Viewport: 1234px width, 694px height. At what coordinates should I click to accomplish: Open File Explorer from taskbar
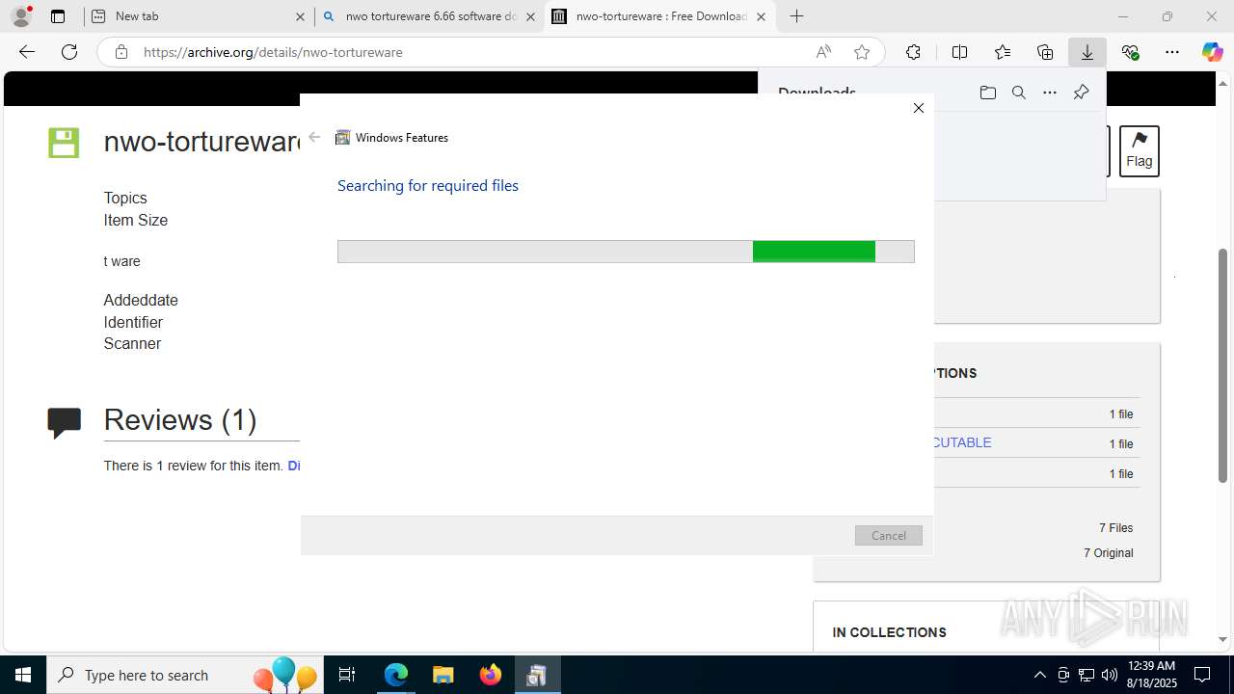pyautogui.click(x=443, y=675)
